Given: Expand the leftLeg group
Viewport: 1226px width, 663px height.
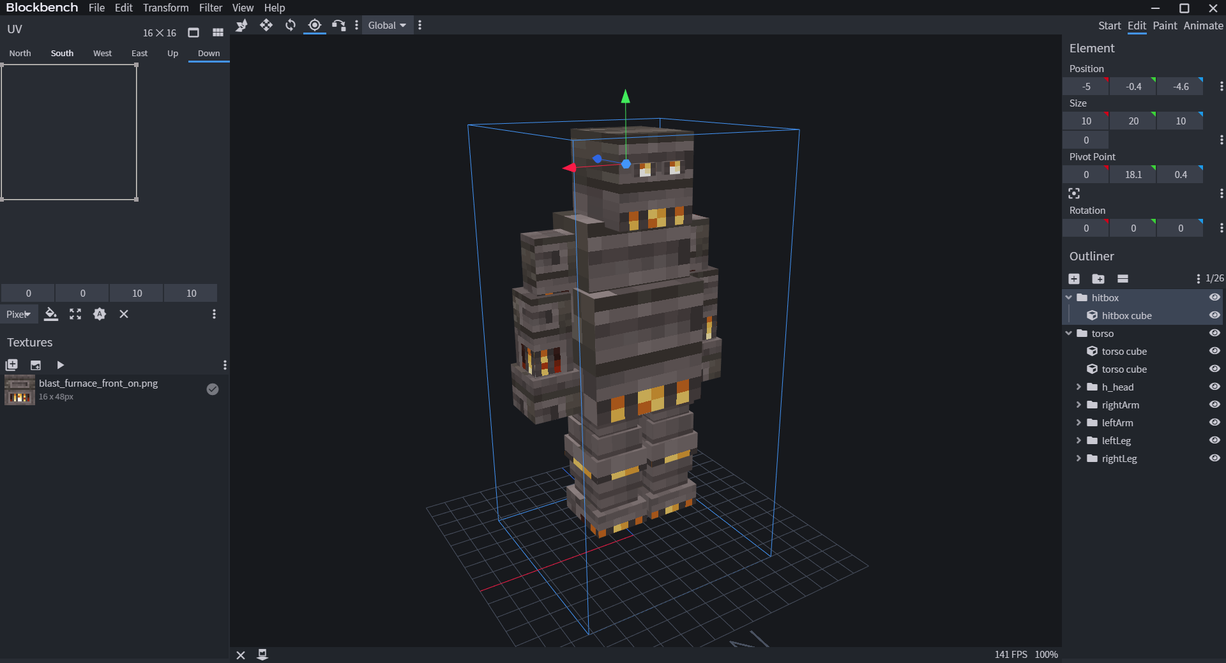Looking at the screenshot, I should click(1079, 440).
